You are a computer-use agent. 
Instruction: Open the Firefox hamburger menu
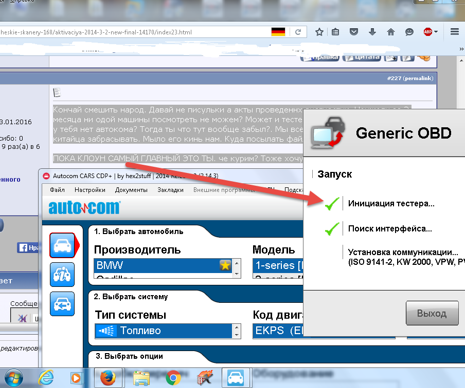454,32
